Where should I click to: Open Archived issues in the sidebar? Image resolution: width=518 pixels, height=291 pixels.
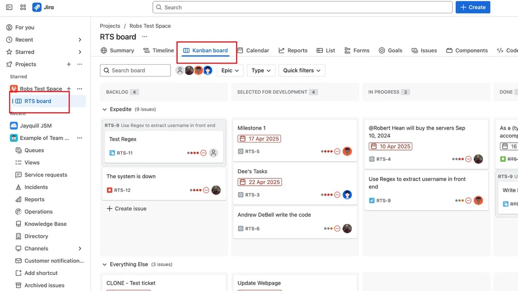(x=44, y=285)
